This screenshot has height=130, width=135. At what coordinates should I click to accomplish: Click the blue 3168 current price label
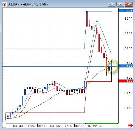(x=126, y=66)
